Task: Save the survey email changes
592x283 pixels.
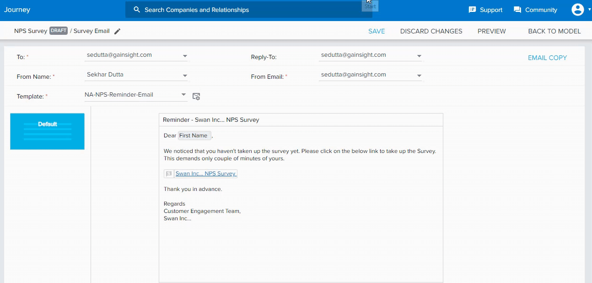Action: [376, 31]
